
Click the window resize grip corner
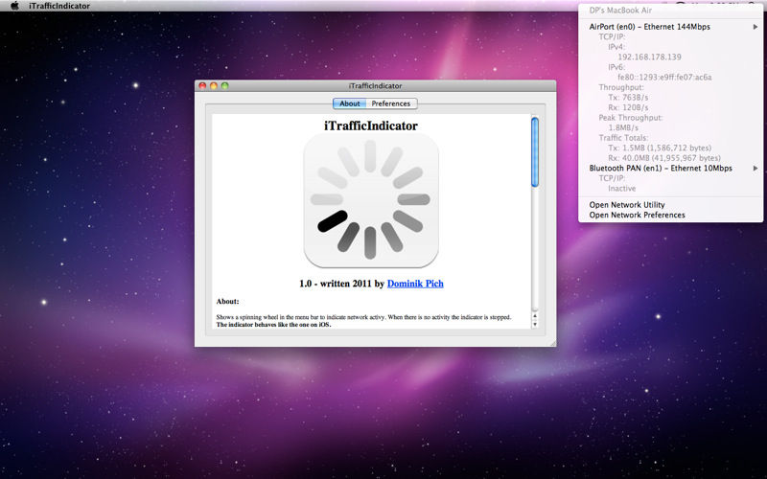[551, 341]
